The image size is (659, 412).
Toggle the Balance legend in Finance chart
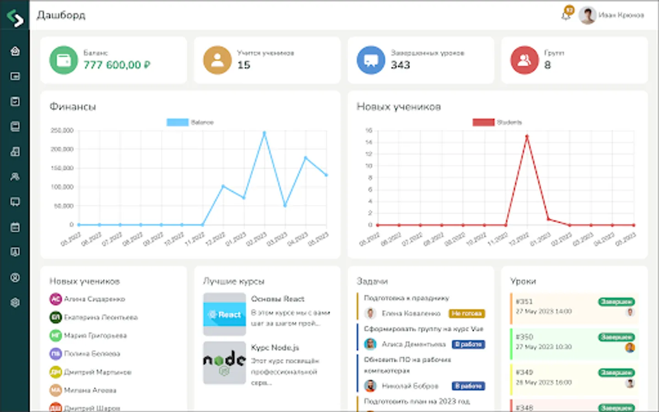pyautogui.click(x=190, y=122)
